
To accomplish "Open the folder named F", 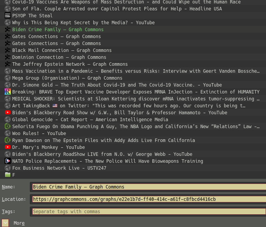I will pos(133,175).
